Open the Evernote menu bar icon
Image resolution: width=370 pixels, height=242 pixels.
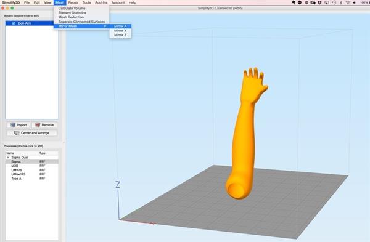(294, 2)
